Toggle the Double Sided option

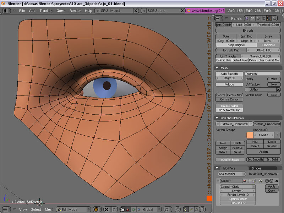tap(230, 106)
